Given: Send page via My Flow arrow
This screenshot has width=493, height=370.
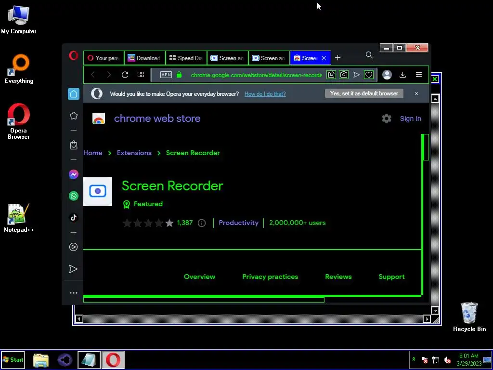Looking at the screenshot, I should click(x=356, y=75).
